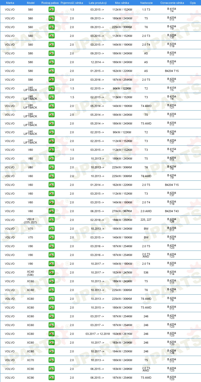The width and height of the screenshot is (201, 382).
Task: Click the fuel icon for V40 Liftback T5 AWD
Action: coord(51,124)
